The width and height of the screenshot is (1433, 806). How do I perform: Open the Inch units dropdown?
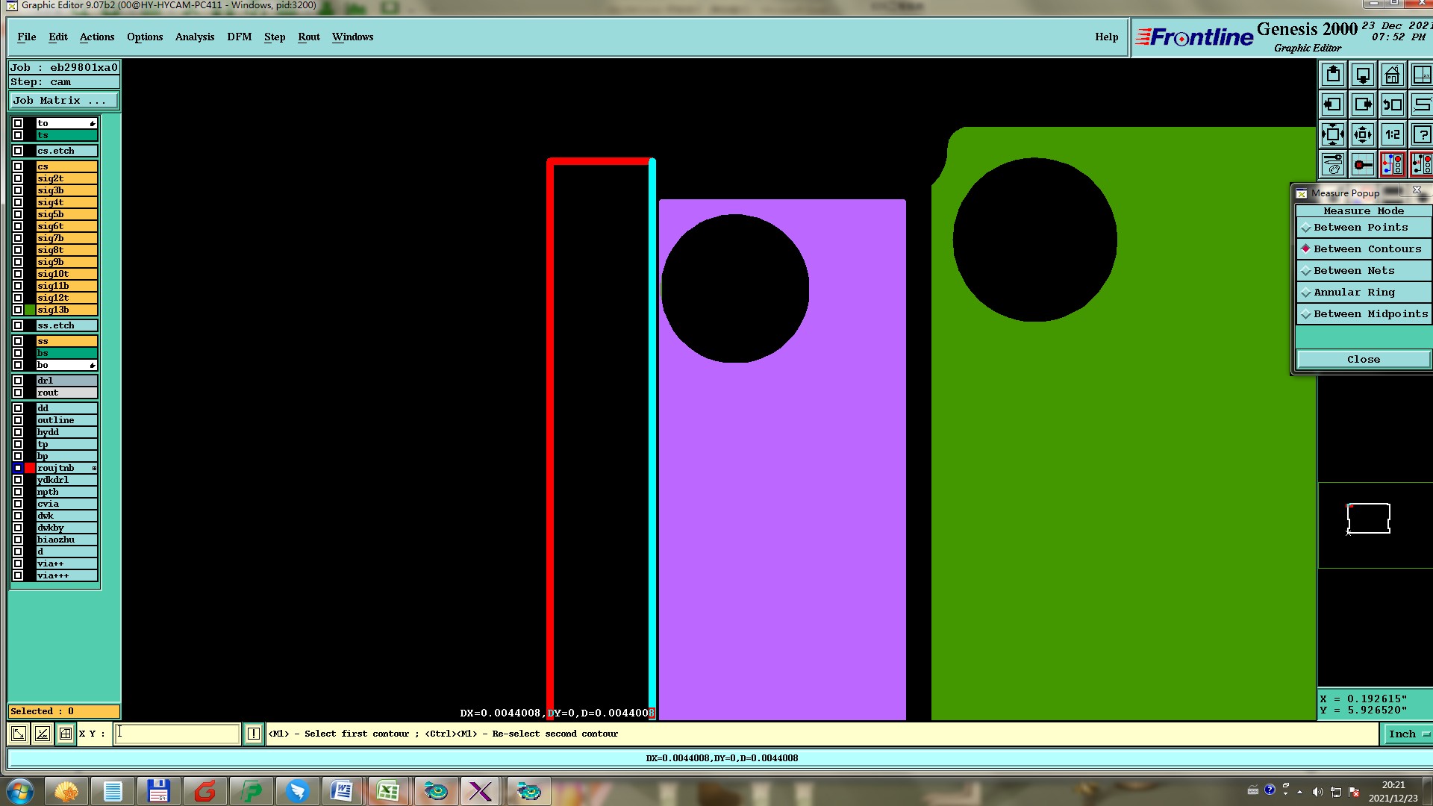[x=1408, y=734]
